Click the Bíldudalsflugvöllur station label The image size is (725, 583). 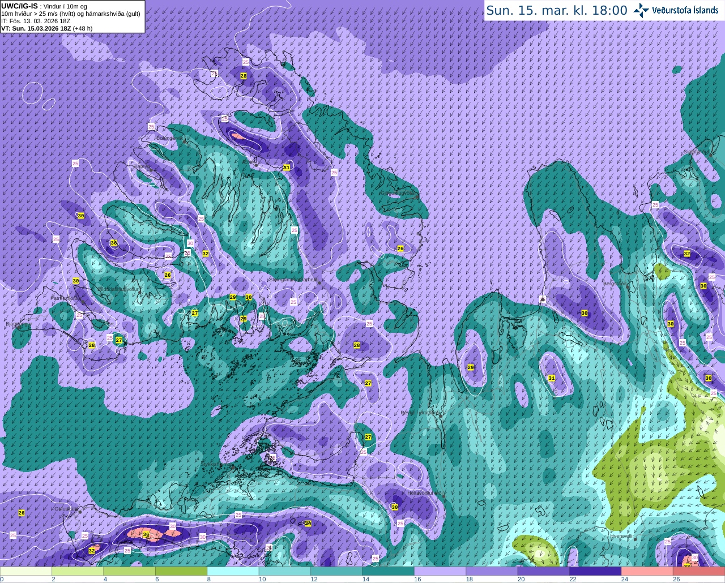[119, 289]
